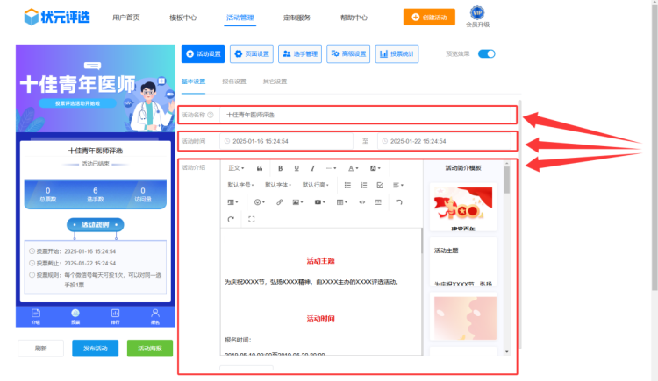Insert an unordered bullet list
The image size is (658, 381).
pos(348,185)
